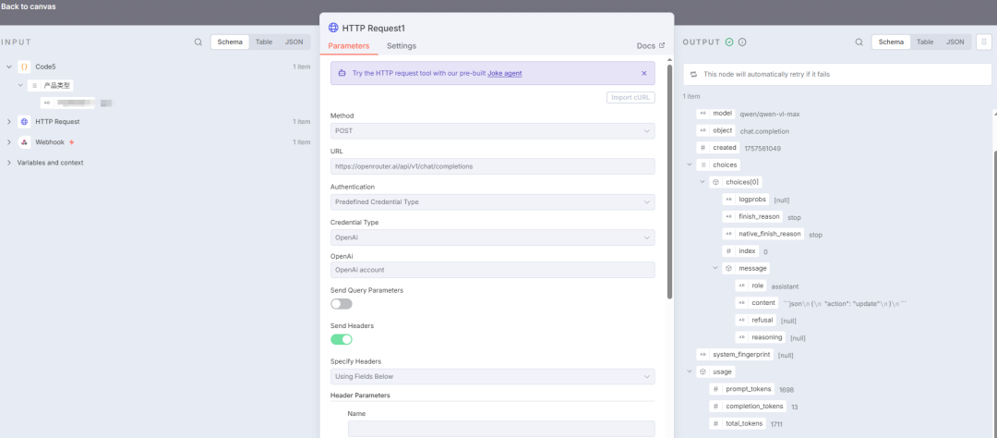Select output Schema view

[891, 42]
